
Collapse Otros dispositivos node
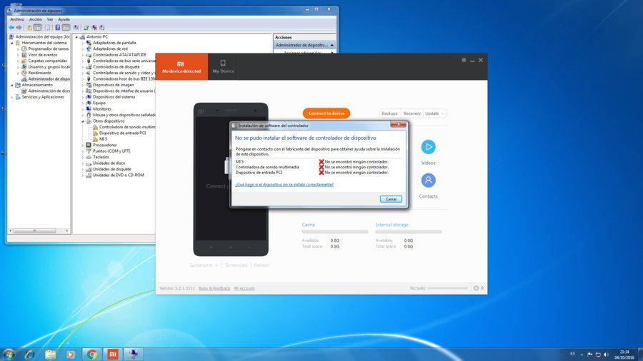(83, 121)
